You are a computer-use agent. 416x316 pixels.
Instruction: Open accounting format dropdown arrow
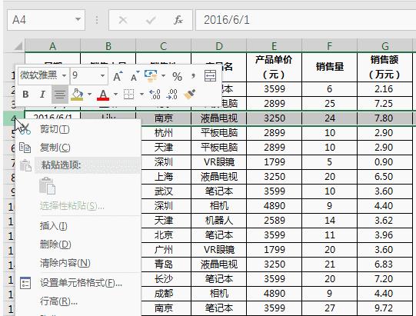coord(164,76)
